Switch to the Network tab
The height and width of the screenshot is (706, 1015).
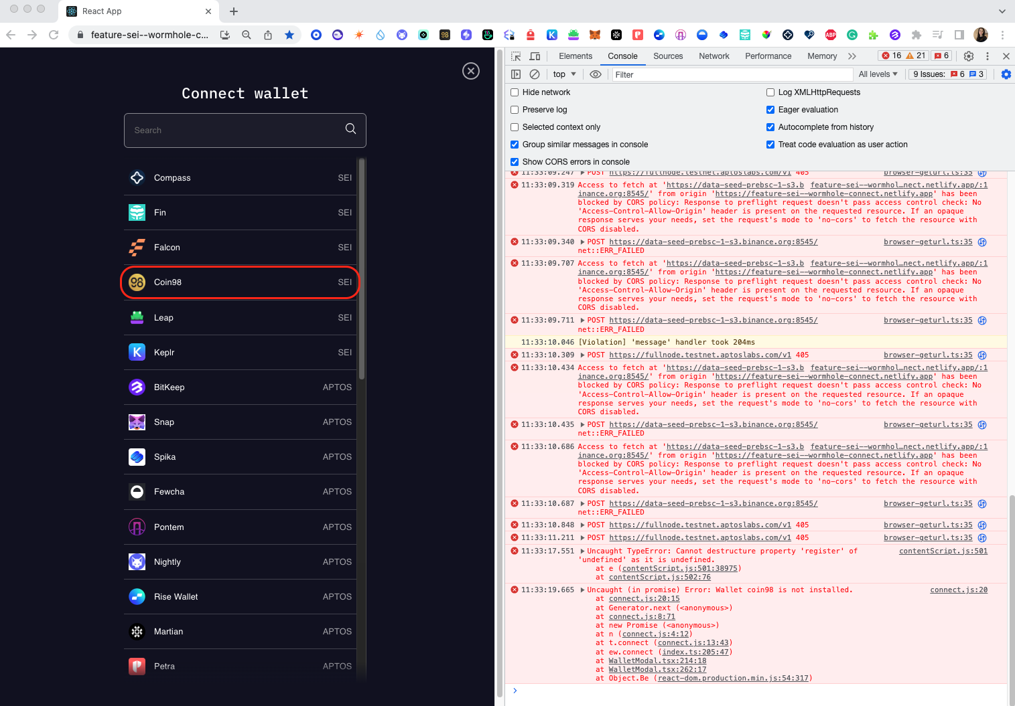[713, 56]
